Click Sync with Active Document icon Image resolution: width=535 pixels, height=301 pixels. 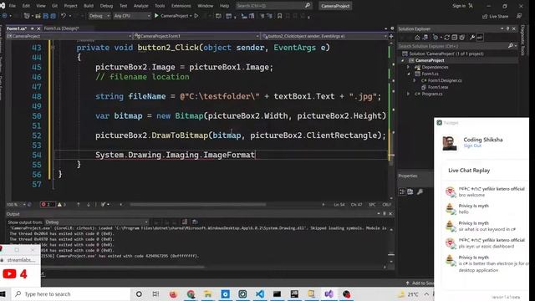tap(446, 37)
